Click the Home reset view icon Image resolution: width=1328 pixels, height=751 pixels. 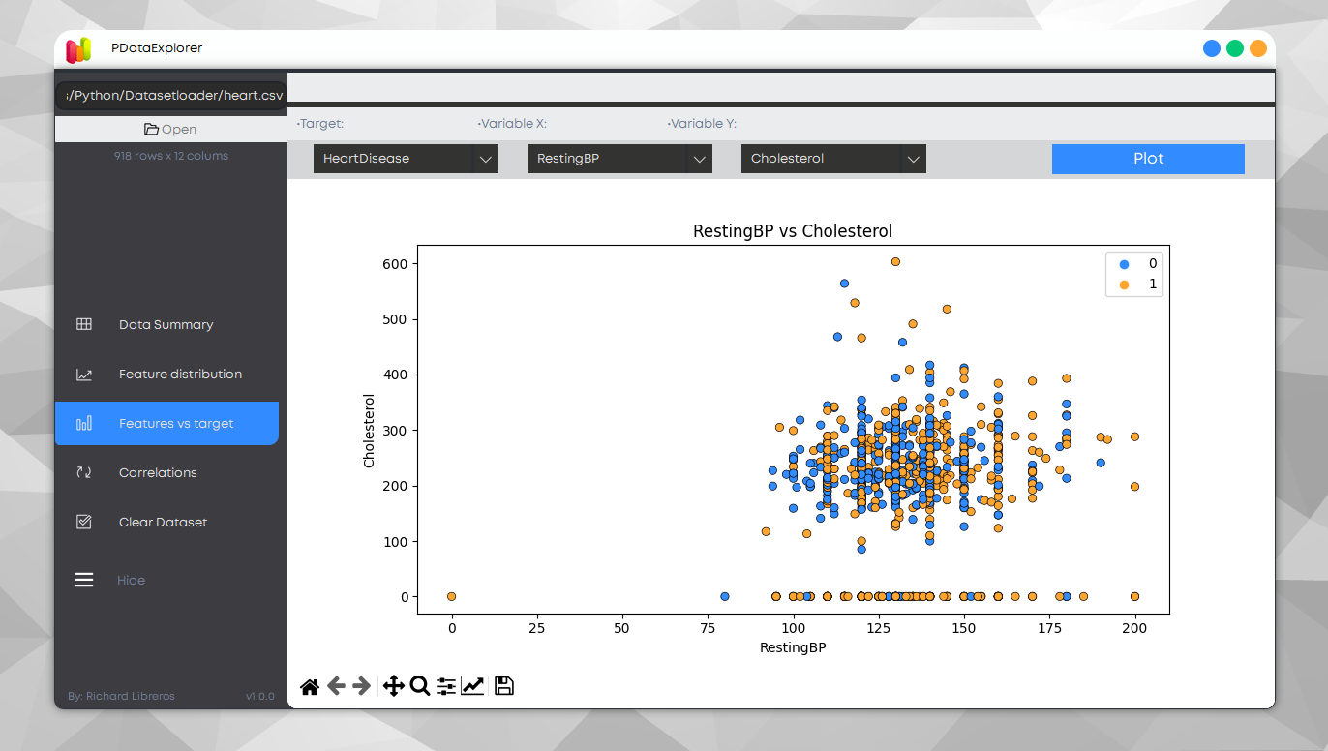(x=309, y=685)
